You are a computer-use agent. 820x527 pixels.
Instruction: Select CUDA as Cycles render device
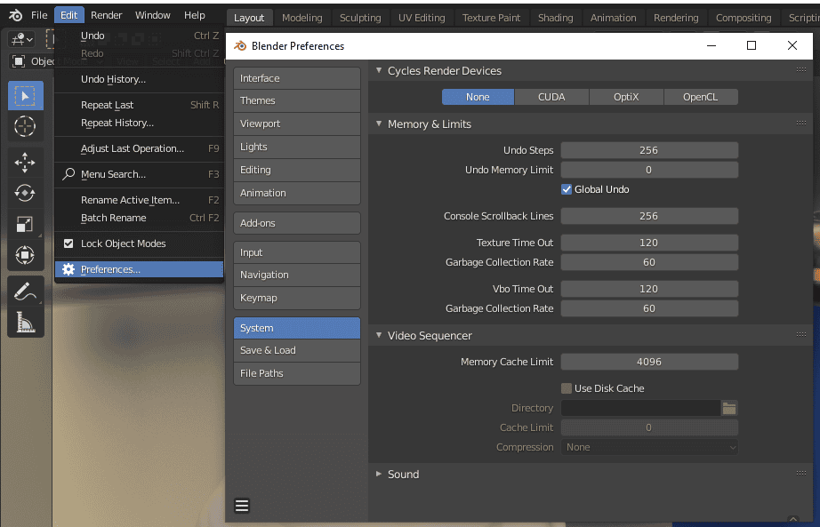pyautogui.click(x=550, y=96)
